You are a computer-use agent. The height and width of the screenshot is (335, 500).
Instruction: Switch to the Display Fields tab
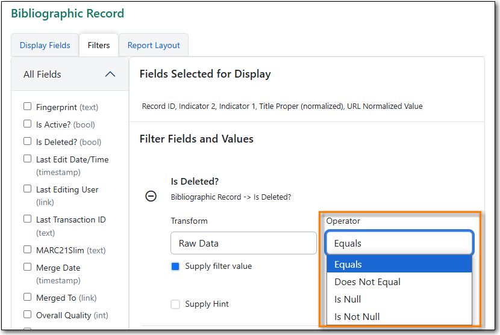(45, 45)
